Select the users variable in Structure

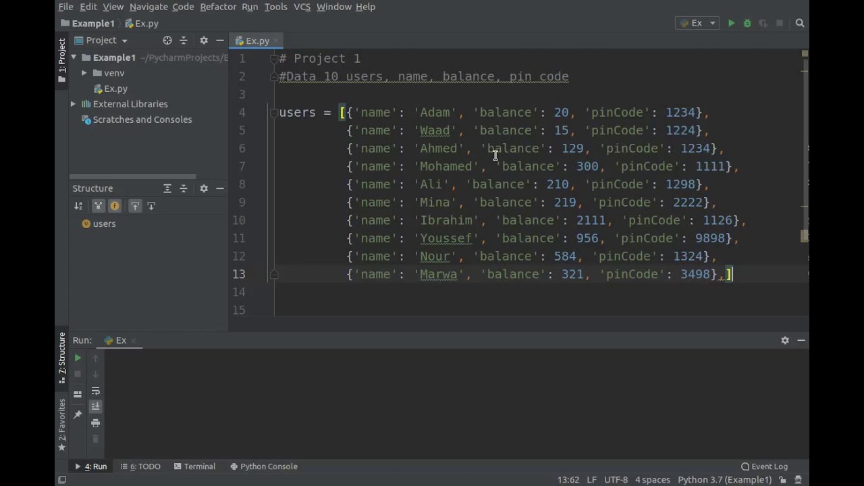coord(104,223)
